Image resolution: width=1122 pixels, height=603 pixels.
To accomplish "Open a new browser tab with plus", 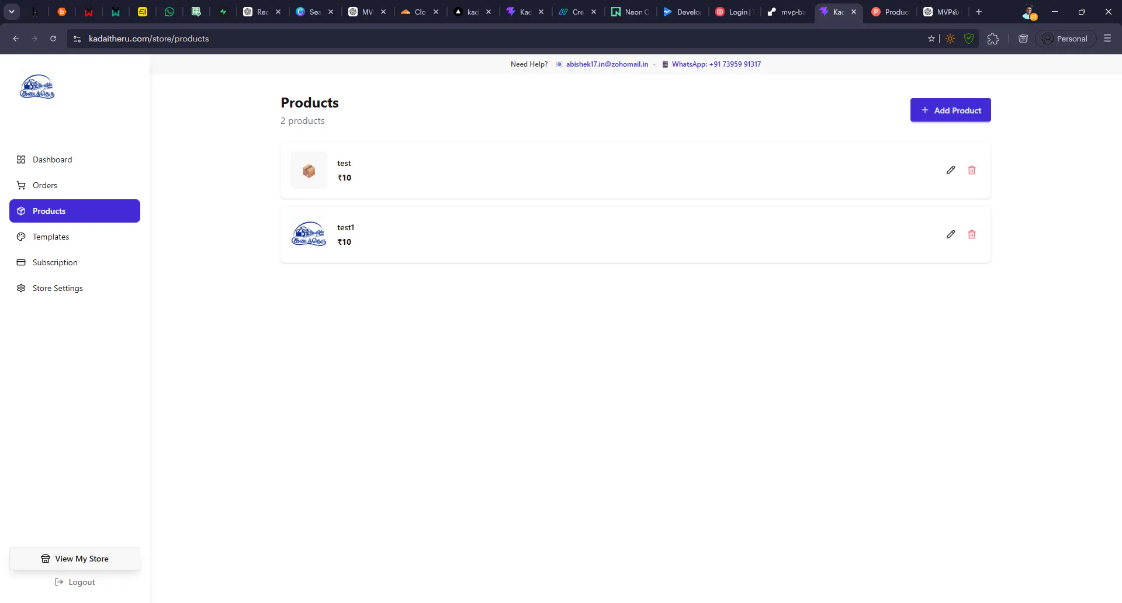I will (979, 12).
